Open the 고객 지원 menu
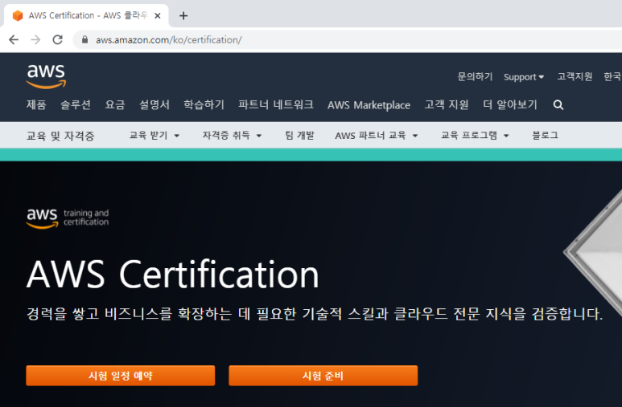This screenshot has height=407, width=622. click(x=447, y=105)
